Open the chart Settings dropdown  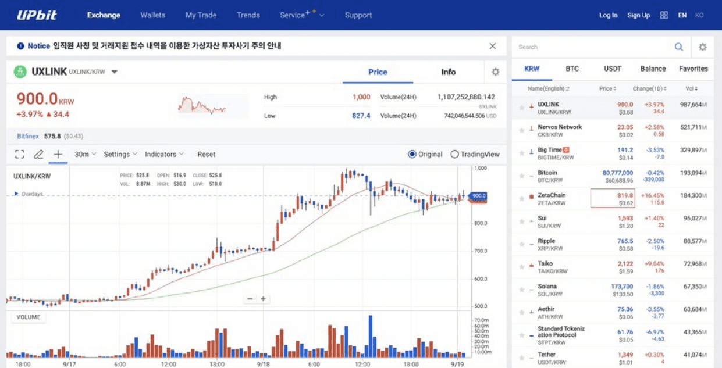click(120, 154)
